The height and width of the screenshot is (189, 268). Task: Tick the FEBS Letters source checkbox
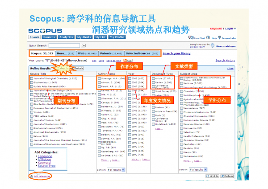tap(32, 116)
